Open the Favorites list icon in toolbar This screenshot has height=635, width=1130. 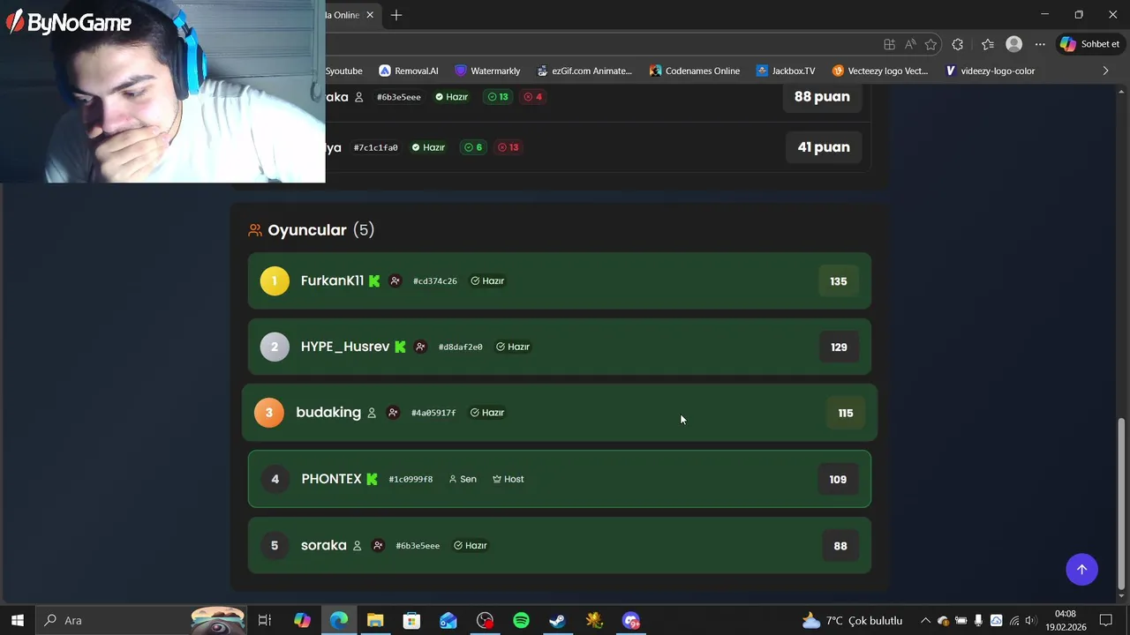pos(987,44)
